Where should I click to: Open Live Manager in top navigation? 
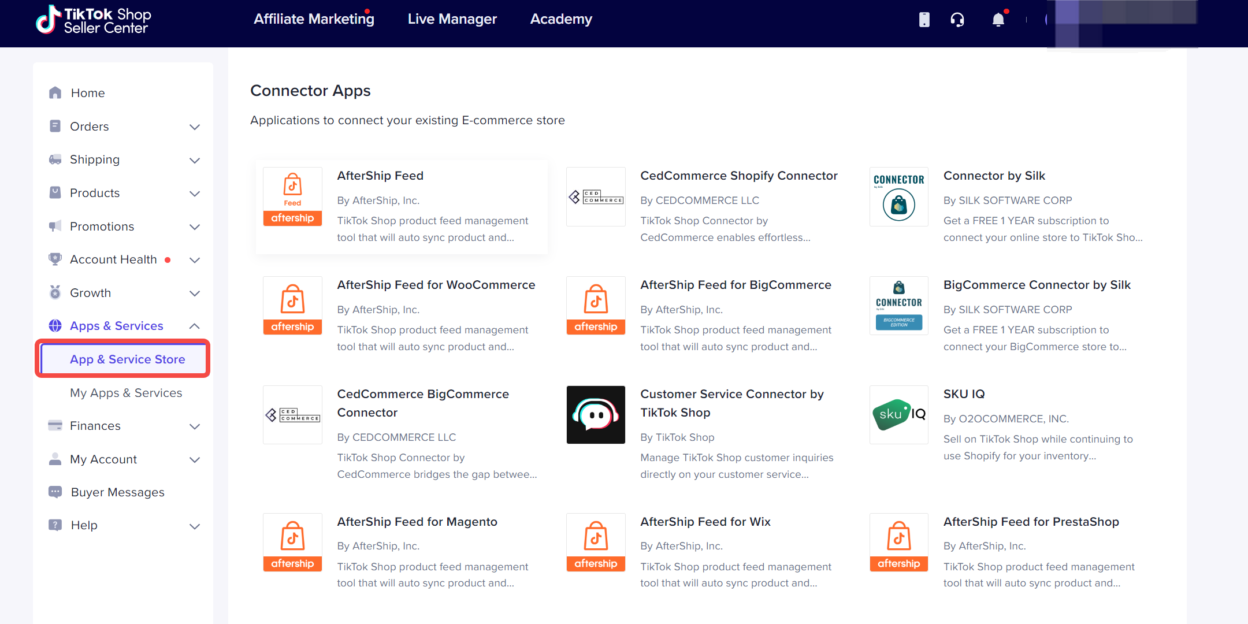[x=452, y=19]
